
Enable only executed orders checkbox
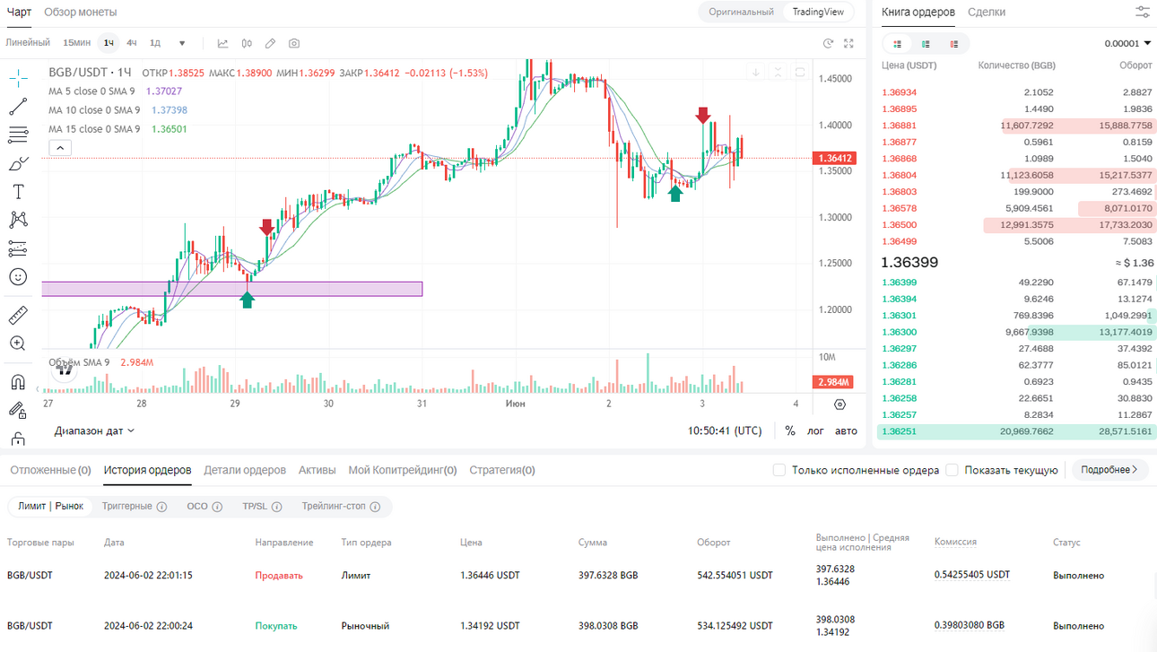pos(779,470)
